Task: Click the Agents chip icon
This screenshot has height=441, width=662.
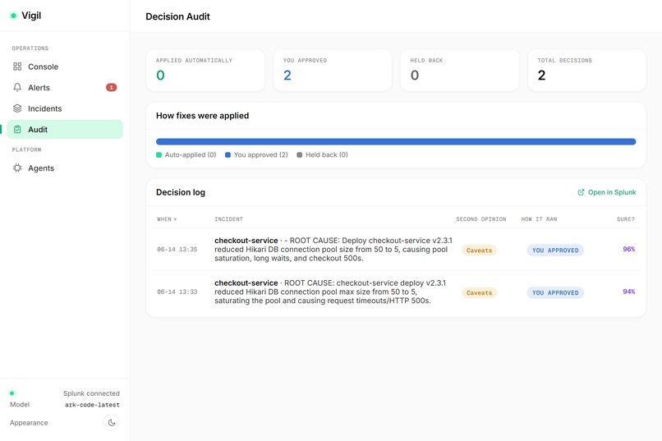Action: coord(17,168)
